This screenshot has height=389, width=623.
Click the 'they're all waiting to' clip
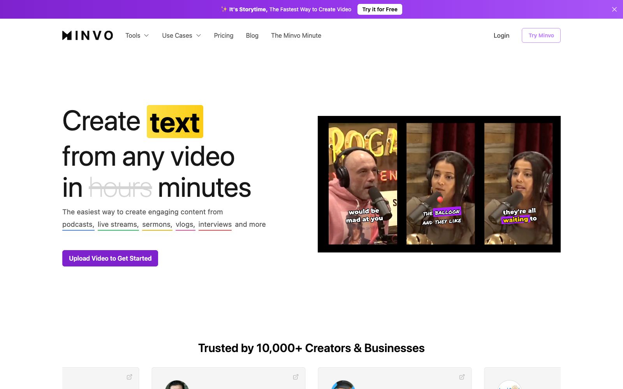coord(518,184)
